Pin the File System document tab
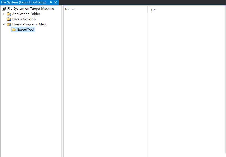The height and width of the screenshot is (157, 226). coord(51,2)
